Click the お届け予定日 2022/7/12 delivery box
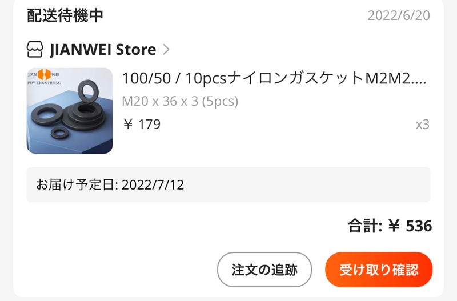The height and width of the screenshot is (301, 457). [228, 184]
